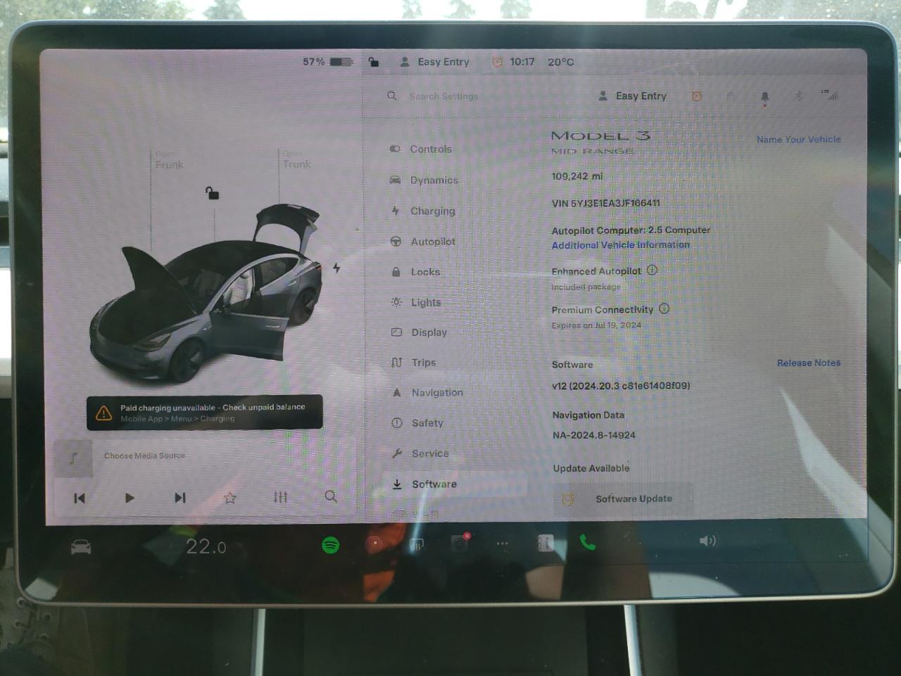
Task: Launch Spotify from the bottom bar
Action: pos(330,544)
